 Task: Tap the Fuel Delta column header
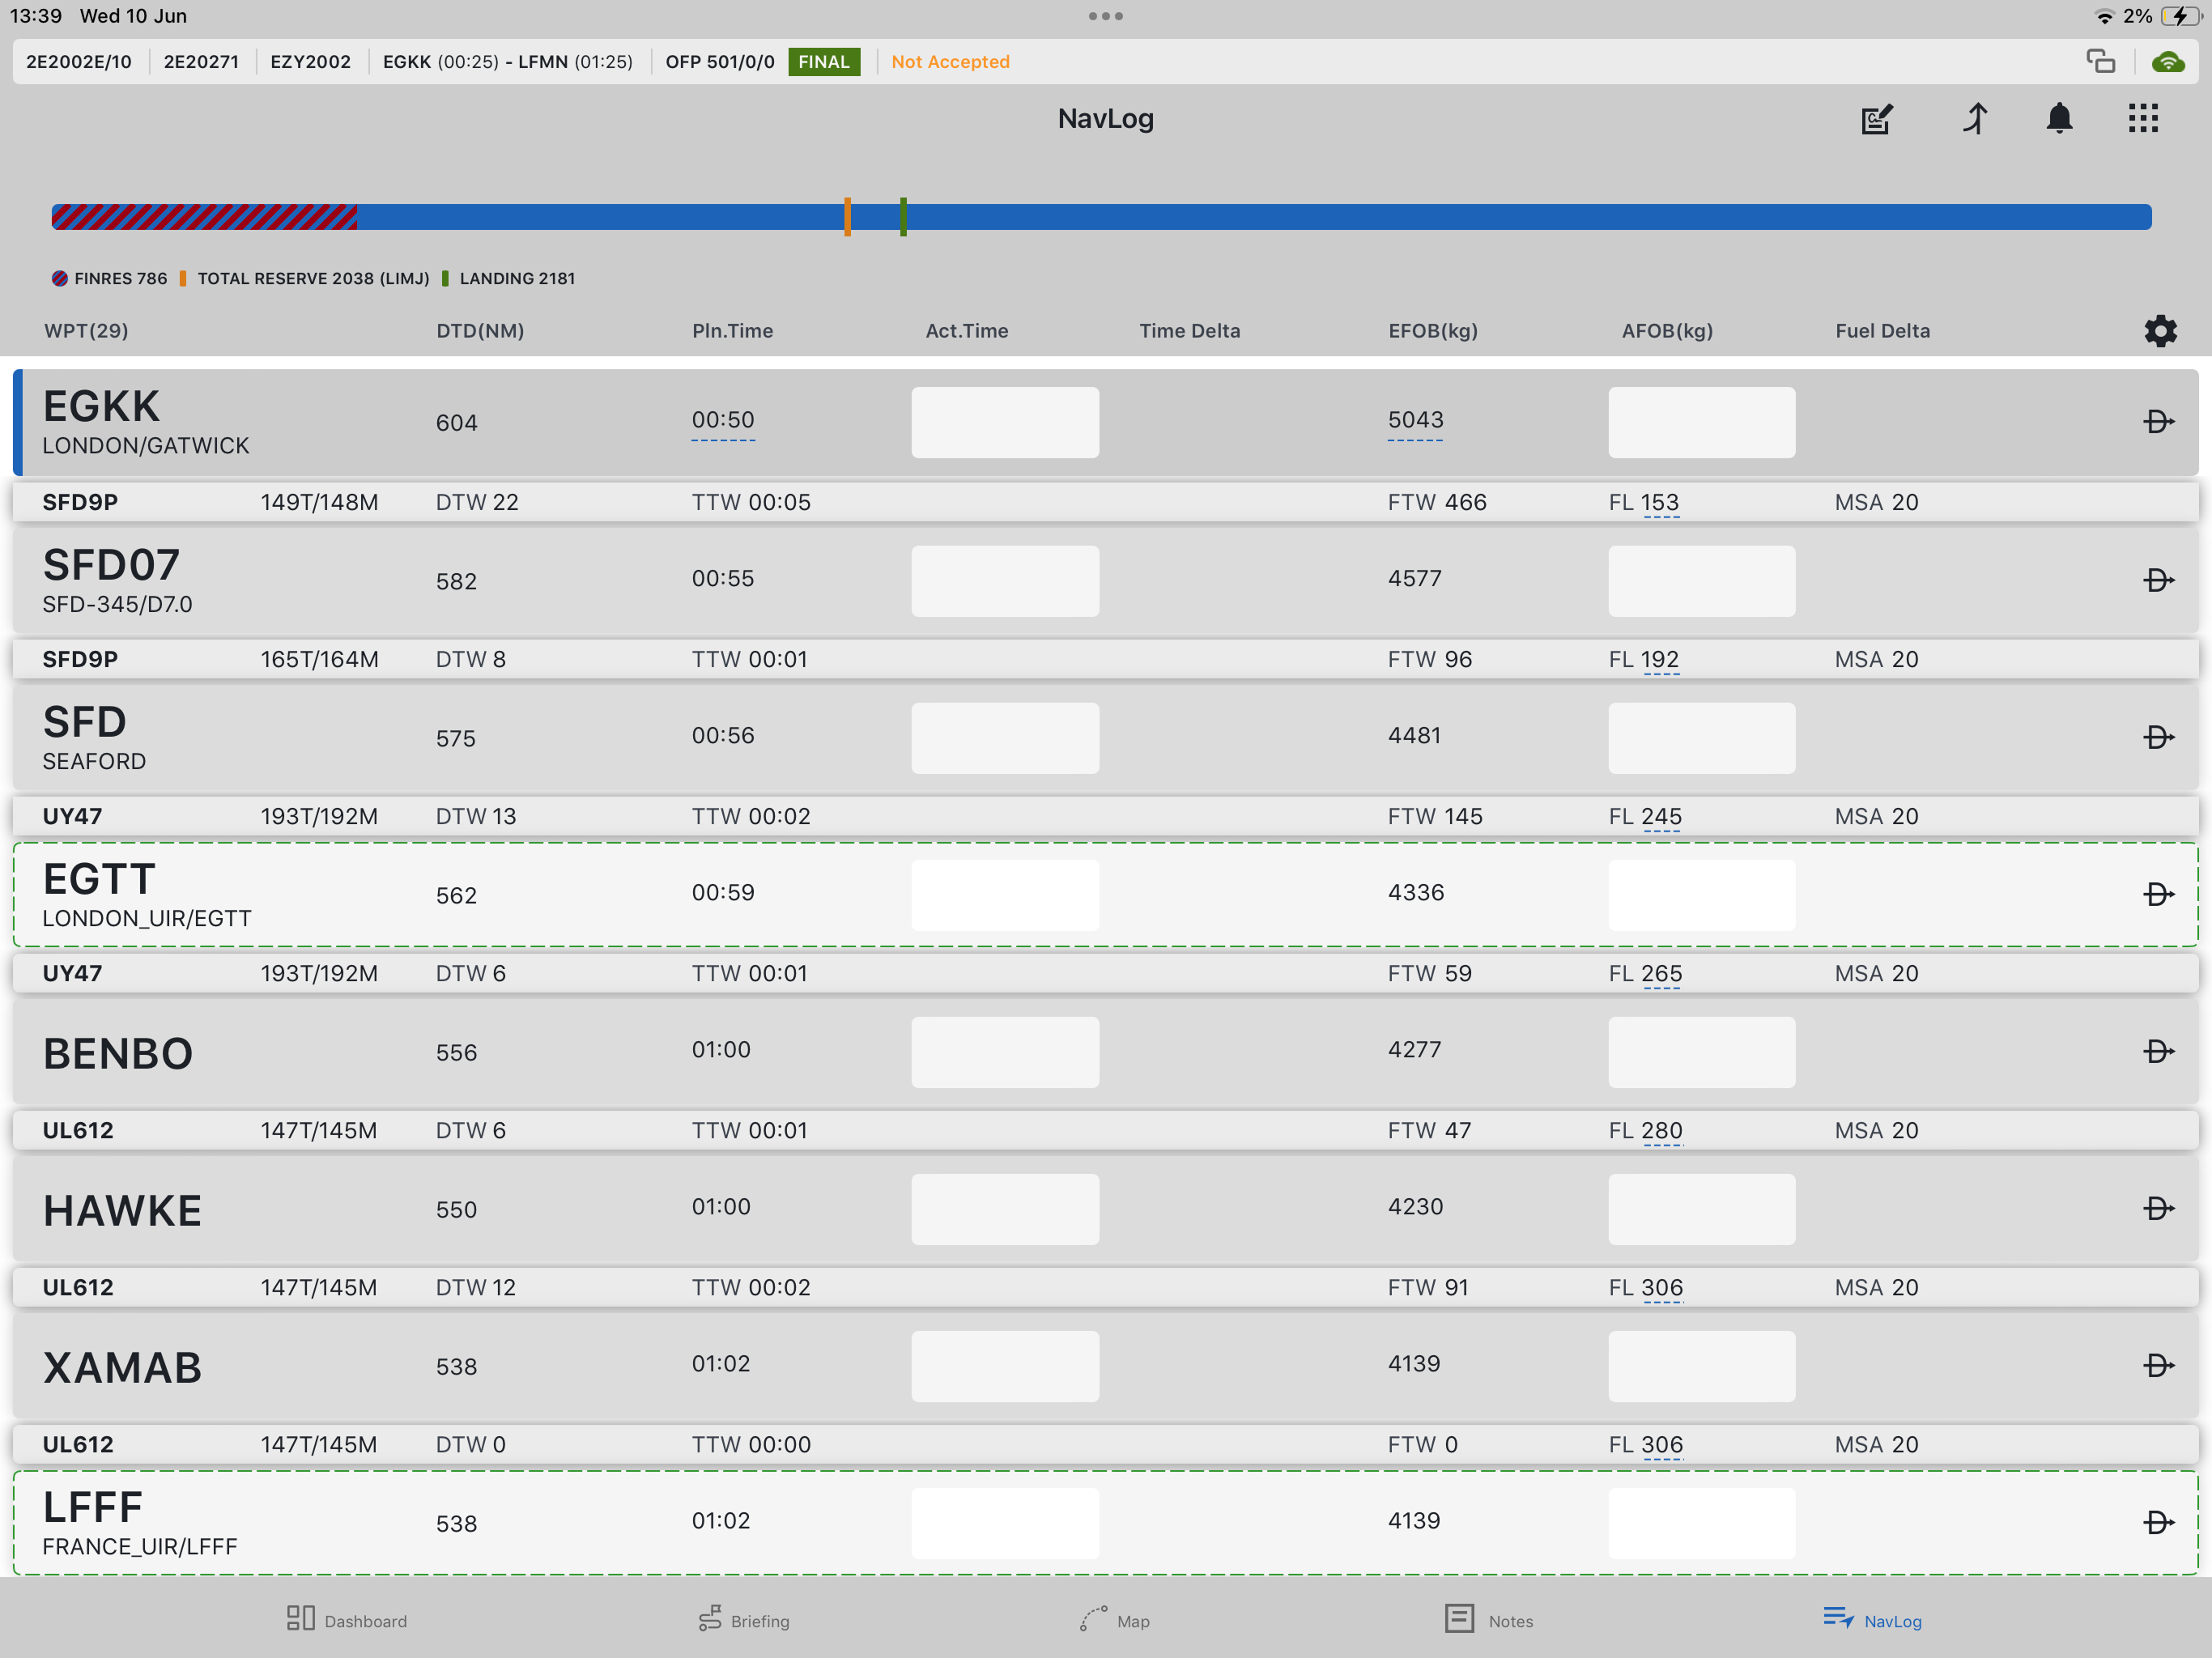click(1882, 331)
